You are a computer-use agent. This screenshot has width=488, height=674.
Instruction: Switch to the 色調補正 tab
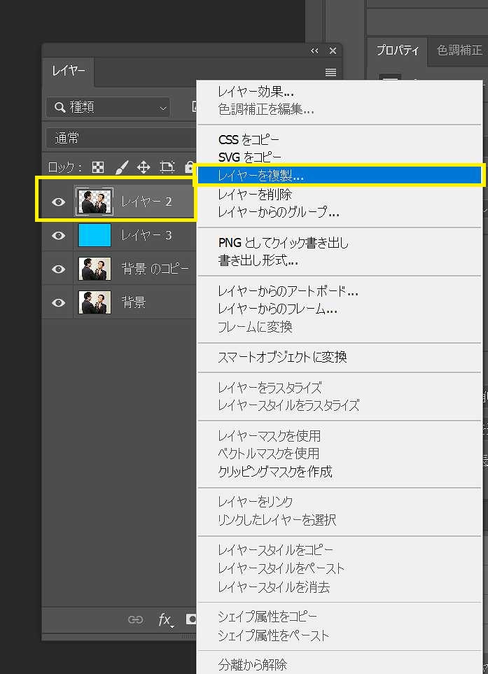(x=459, y=50)
